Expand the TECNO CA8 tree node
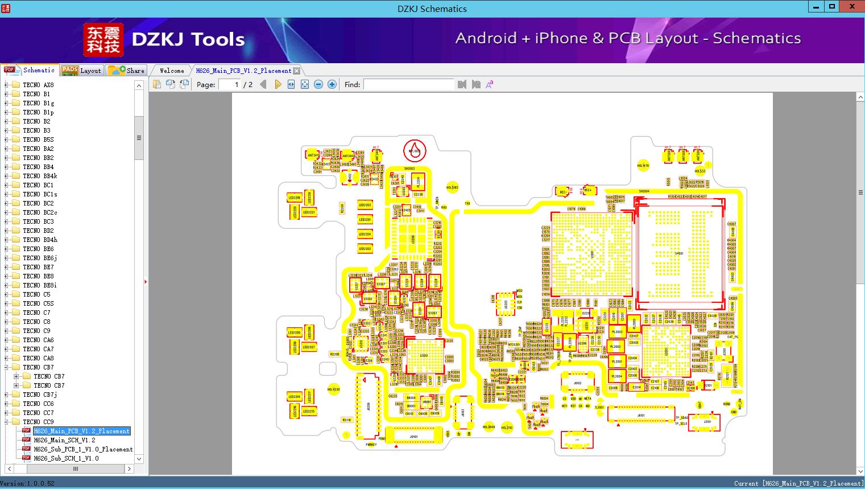Image resolution: width=865 pixels, height=489 pixels. tap(6, 358)
